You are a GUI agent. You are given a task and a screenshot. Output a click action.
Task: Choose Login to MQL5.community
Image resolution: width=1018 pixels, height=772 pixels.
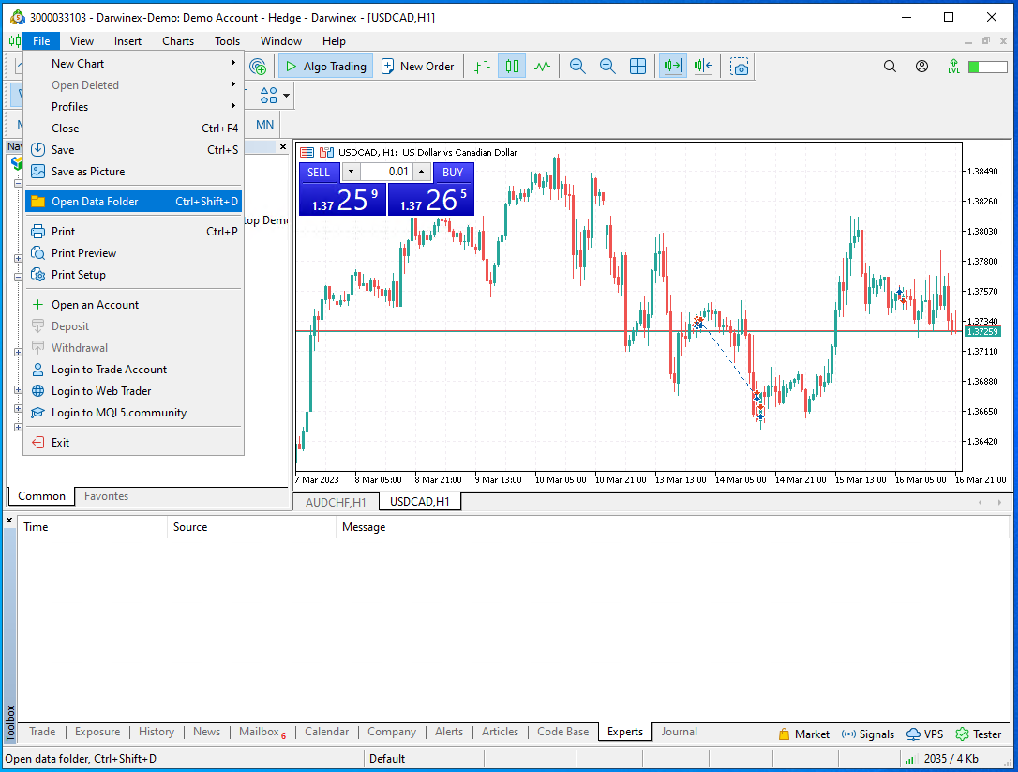tap(134, 413)
